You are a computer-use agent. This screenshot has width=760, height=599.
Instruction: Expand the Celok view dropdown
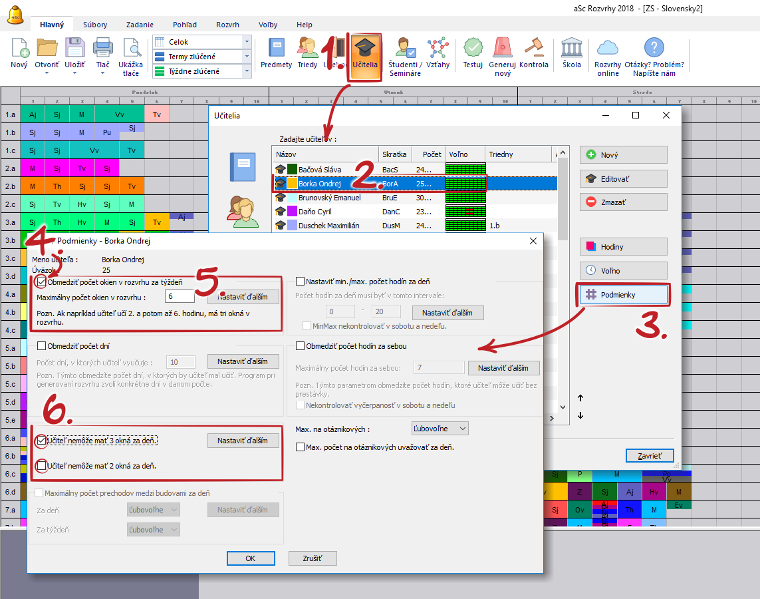click(x=247, y=42)
